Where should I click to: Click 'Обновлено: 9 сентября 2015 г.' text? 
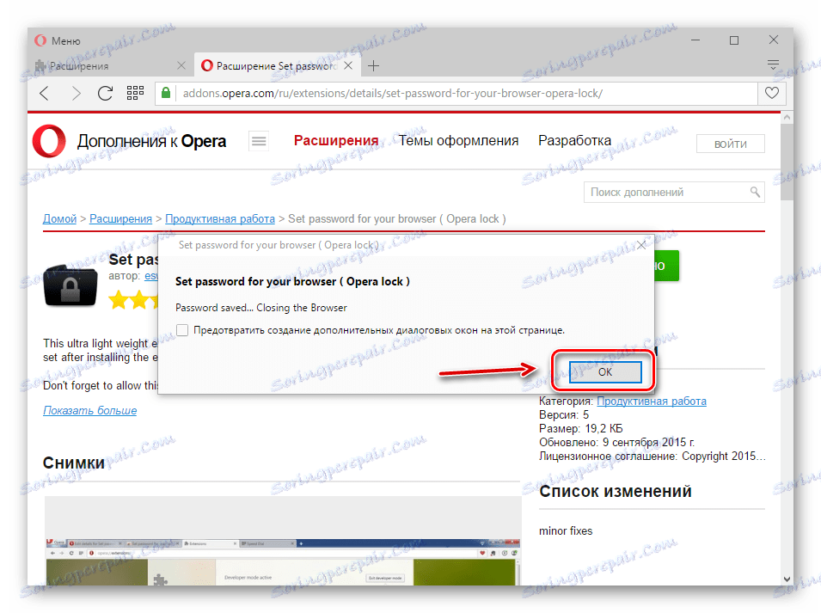coord(616,443)
